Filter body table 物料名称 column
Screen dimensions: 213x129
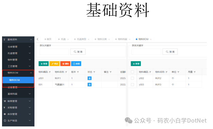pyautogui.click(x=167, y=72)
